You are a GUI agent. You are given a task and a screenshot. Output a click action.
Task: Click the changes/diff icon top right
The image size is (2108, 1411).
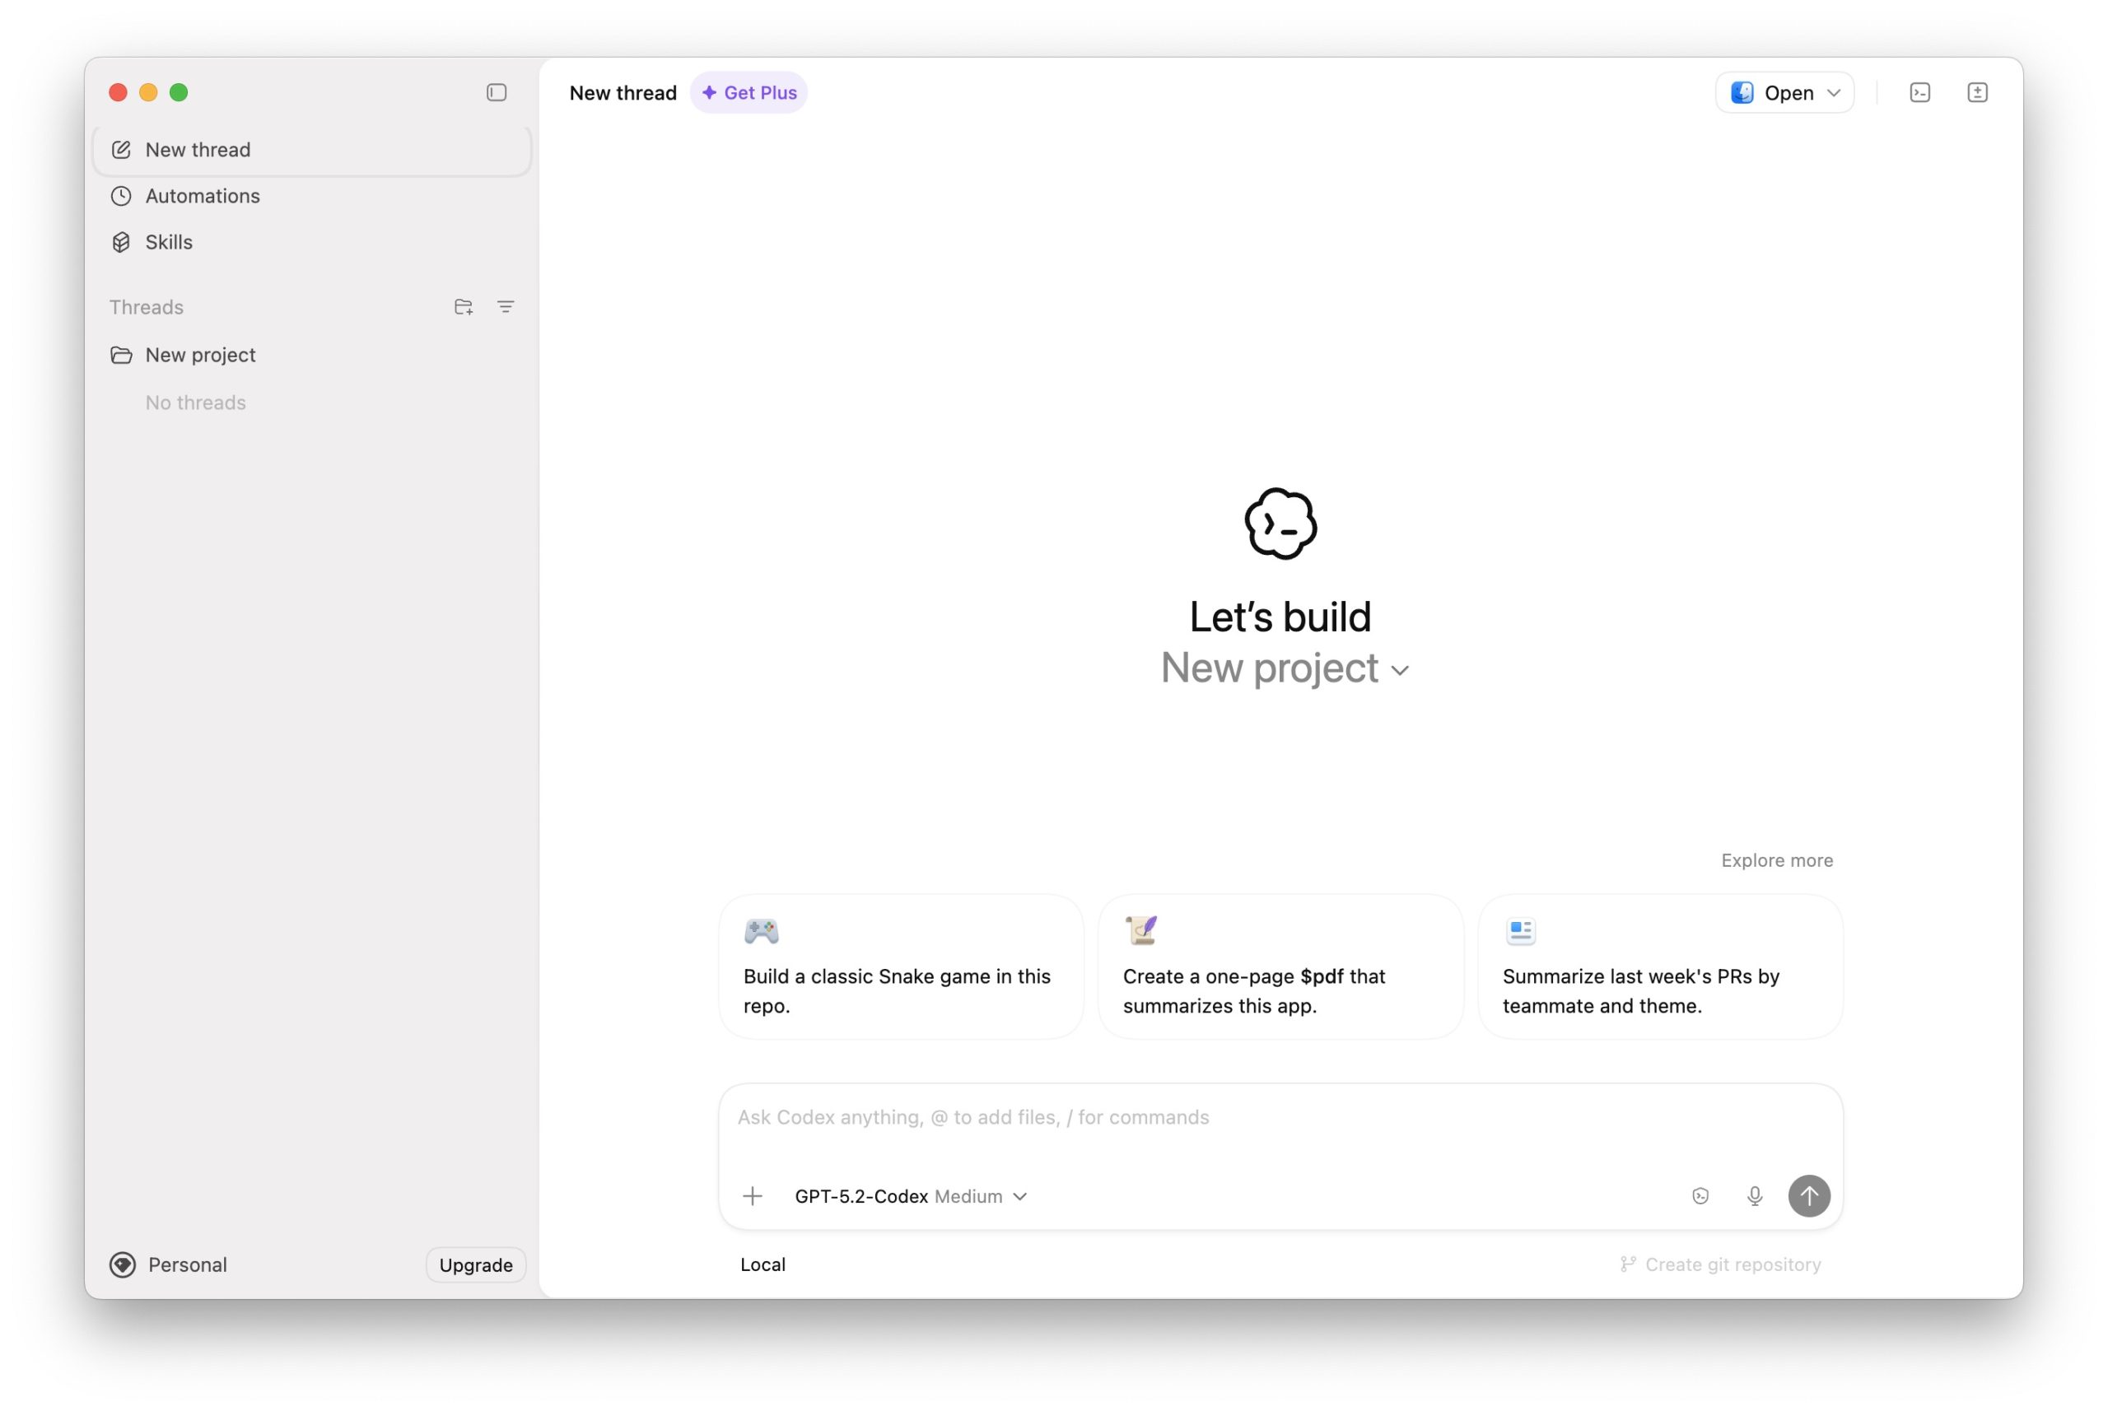(x=1978, y=91)
